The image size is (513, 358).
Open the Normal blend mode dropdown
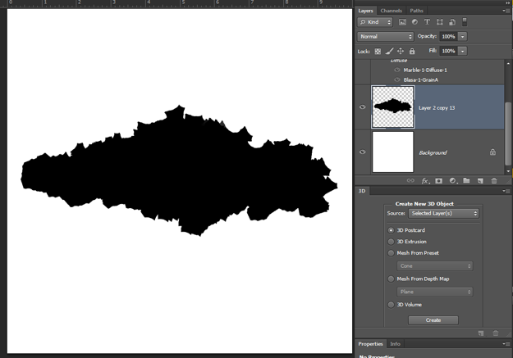pos(386,37)
